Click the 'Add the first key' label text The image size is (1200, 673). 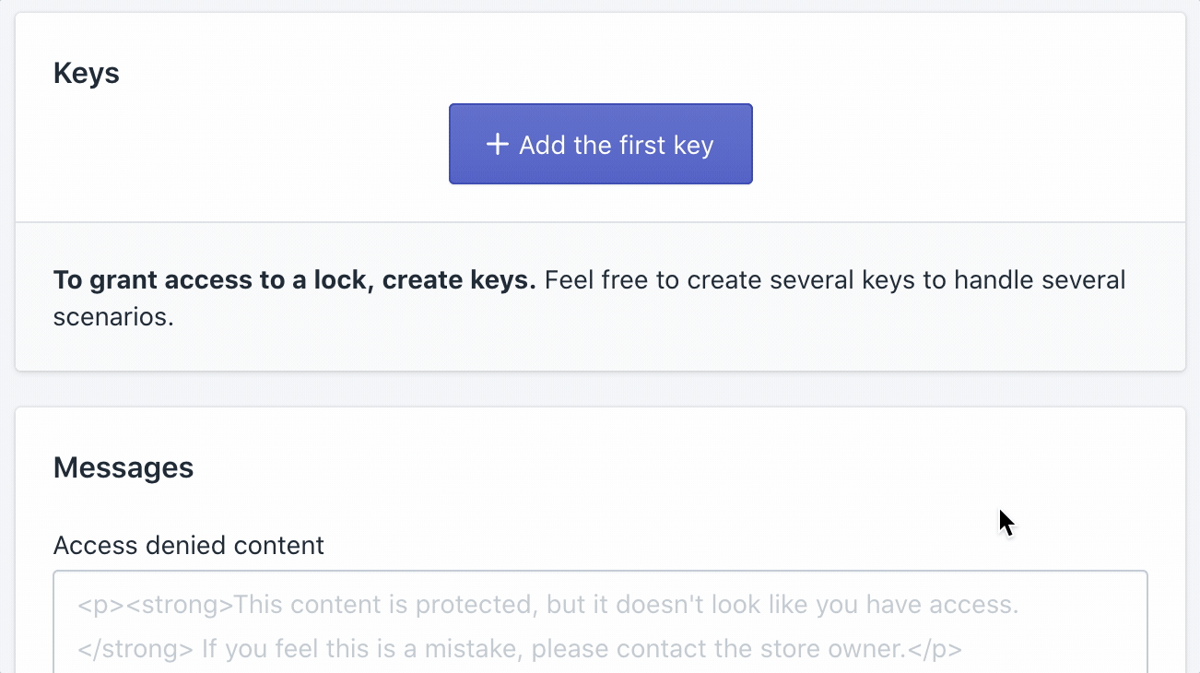[616, 145]
